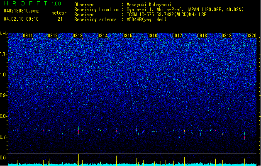This screenshot has width=261, height=166.
Task: Click the strong red meteor echo after 0913
Action: click(78, 130)
